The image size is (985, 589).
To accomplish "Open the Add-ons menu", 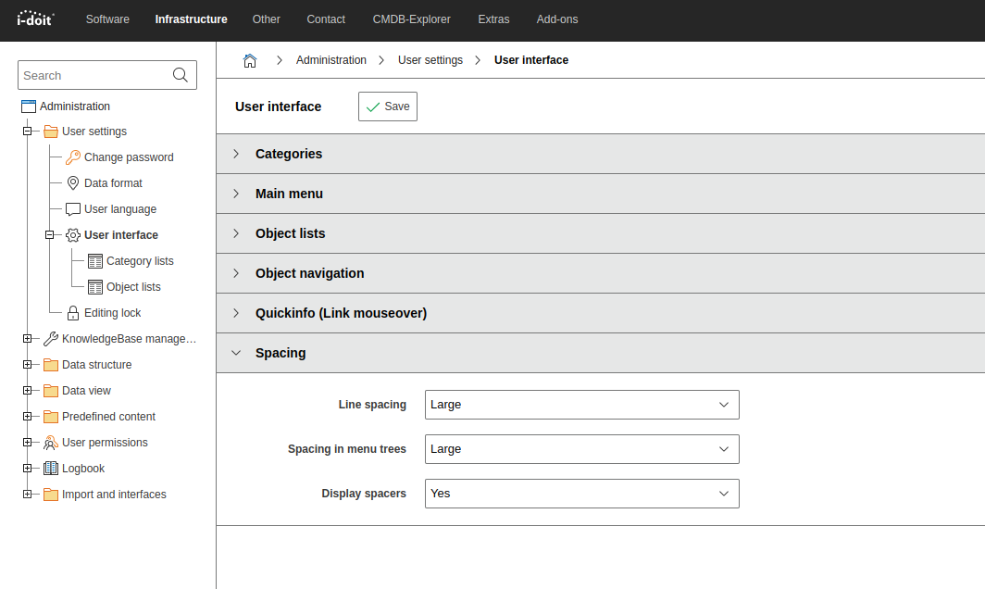I will click(x=557, y=19).
